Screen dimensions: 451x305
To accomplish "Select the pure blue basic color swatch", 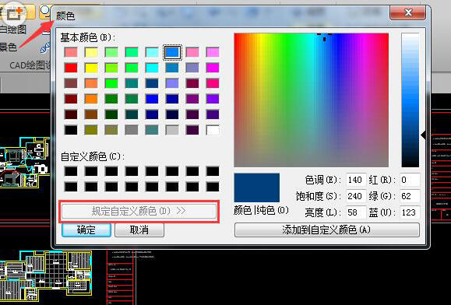I will (x=152, y=99).
